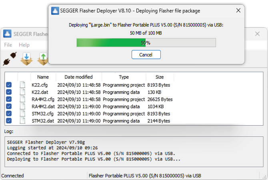Toggle the RA4M2.cfg checkbox

point(9,99)
